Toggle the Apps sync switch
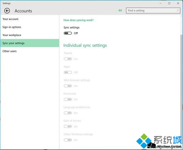 68,72
